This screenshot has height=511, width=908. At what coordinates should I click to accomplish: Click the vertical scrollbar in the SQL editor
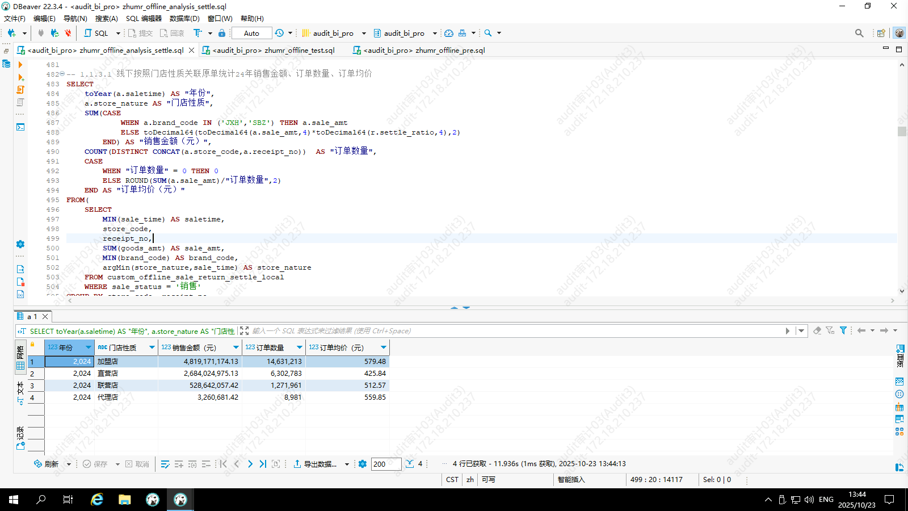(902, 132)
